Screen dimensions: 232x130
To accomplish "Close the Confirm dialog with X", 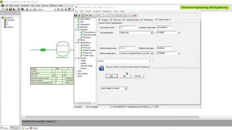I will pos(150,61).
